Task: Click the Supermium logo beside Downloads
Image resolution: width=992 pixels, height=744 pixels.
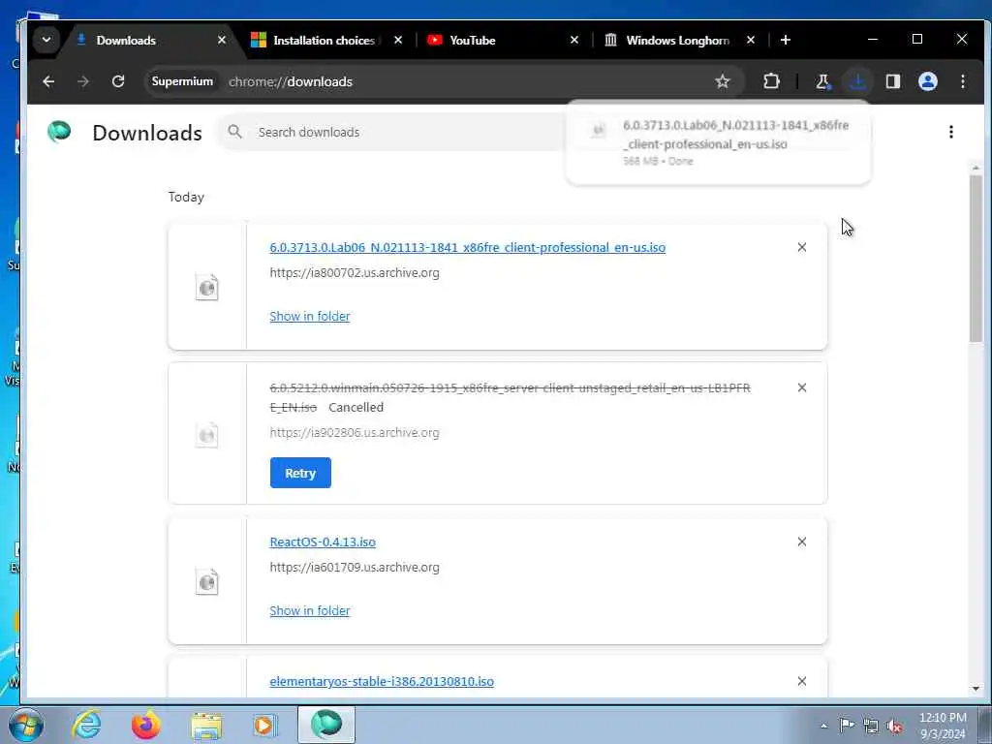Action: pos(59,132)
